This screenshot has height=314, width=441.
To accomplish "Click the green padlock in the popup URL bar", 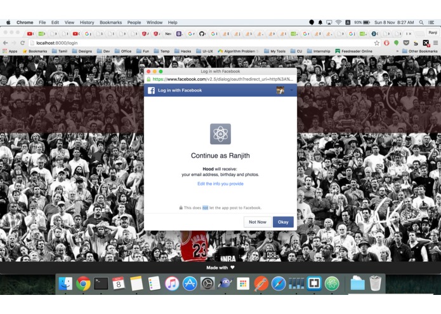I will pyautogui.click(x=148, y=79).
